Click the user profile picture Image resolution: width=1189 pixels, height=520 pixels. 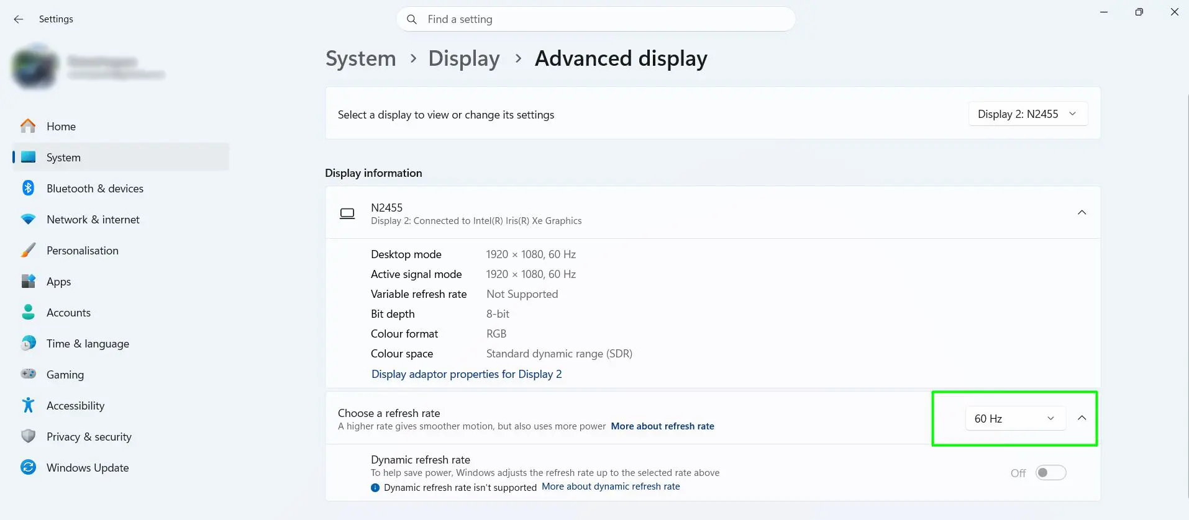[34, 67]
